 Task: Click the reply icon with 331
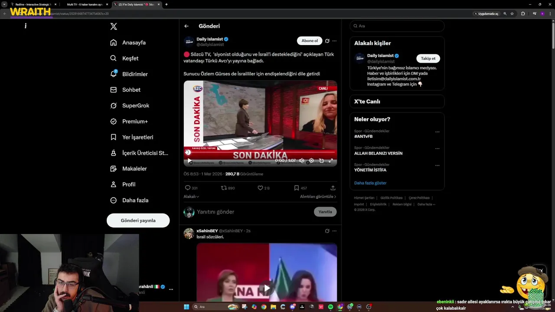(188, 188)
